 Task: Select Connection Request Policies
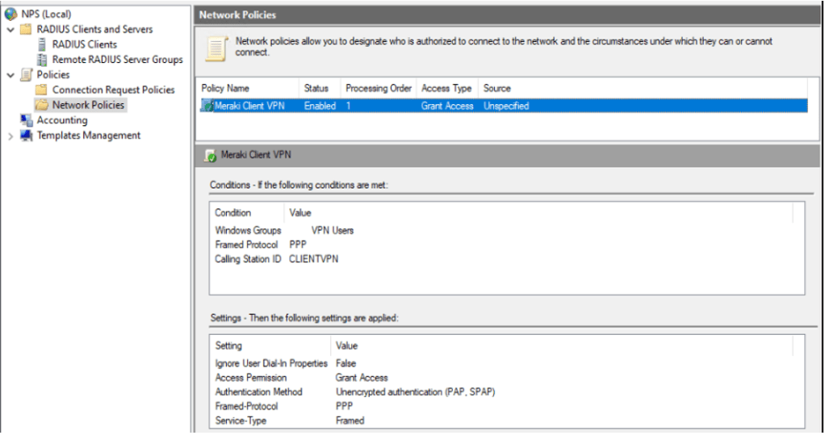(x=113, y=90)
